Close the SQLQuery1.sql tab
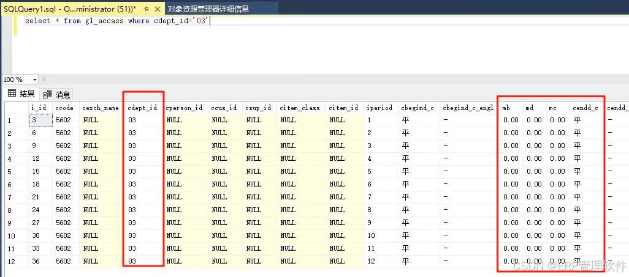This screenshot has width=629, height=277. pos(158,9)
